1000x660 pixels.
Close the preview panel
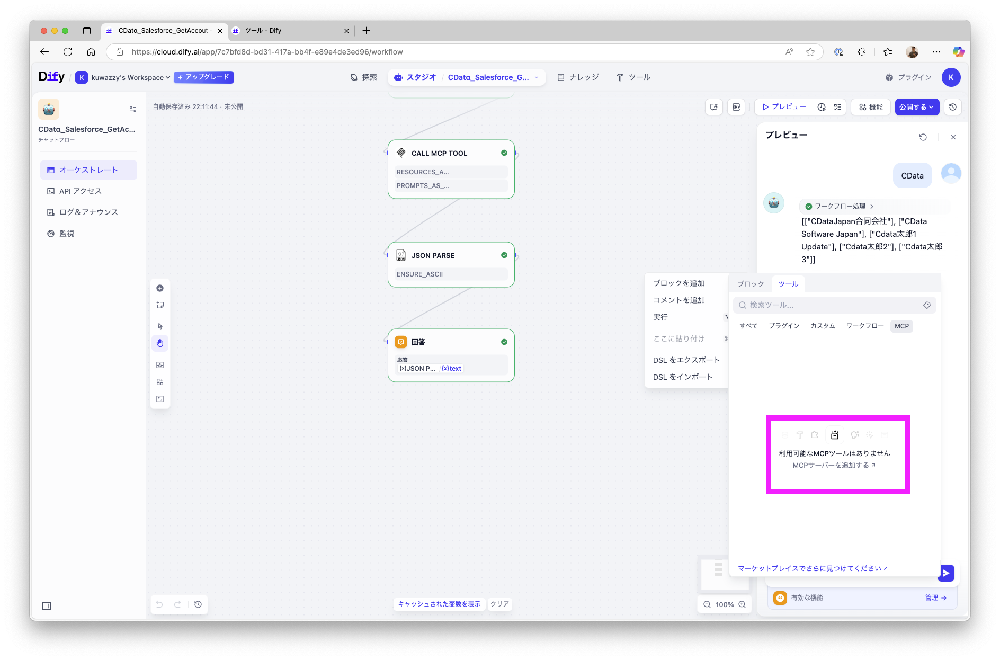pos(953,137)
